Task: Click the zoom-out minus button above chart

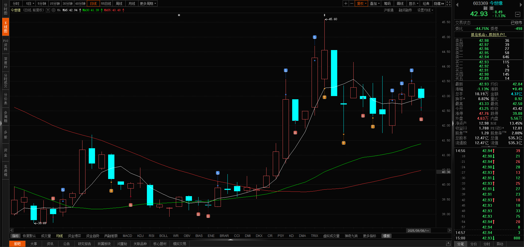Action: coord(352,4)
